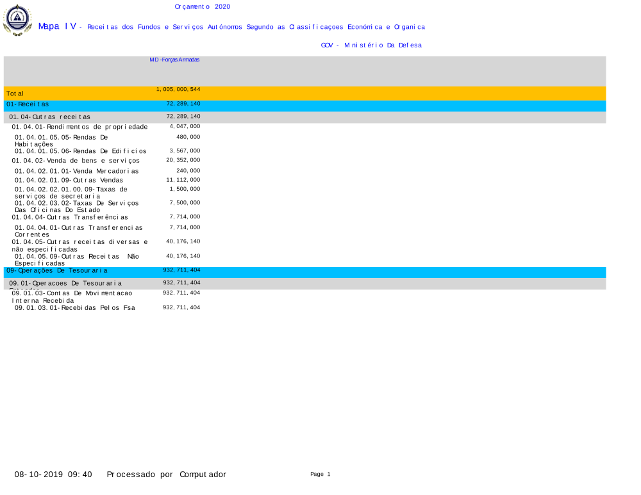Image resolution: width=641 pixels, height=495 pixels.
Task: Select '09.01.03.01-Recebidas Pelos Fsa' entry
Action: click(75, 308)
